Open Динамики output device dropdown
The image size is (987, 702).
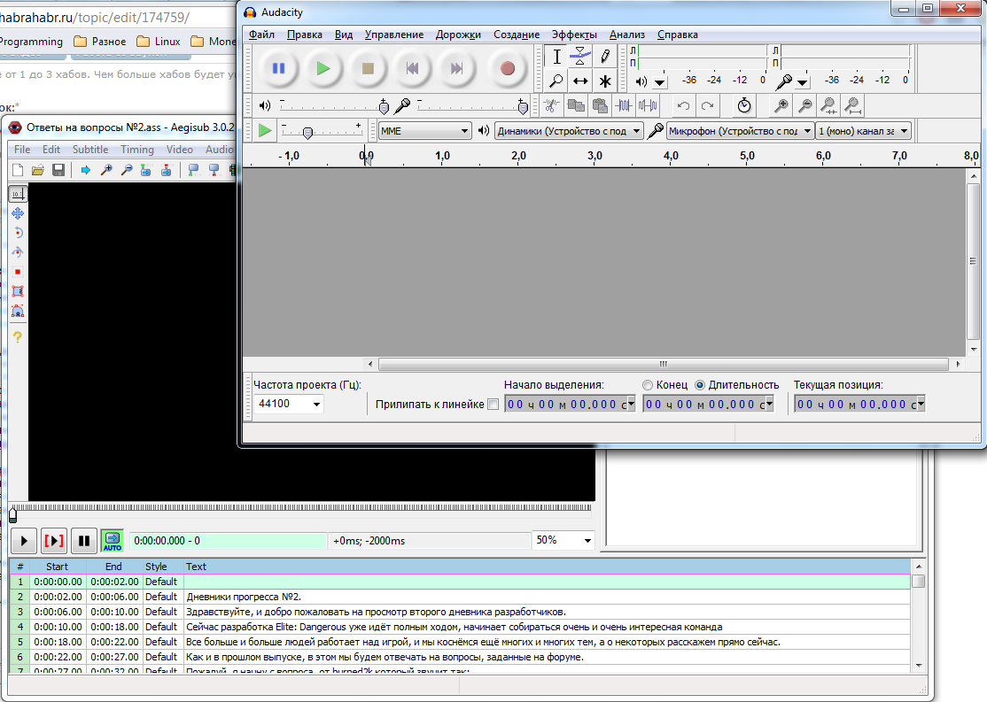569,131
